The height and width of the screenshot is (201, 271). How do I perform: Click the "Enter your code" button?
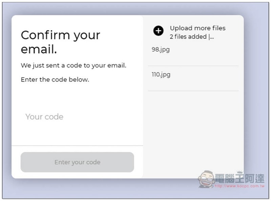click(77, 162)
